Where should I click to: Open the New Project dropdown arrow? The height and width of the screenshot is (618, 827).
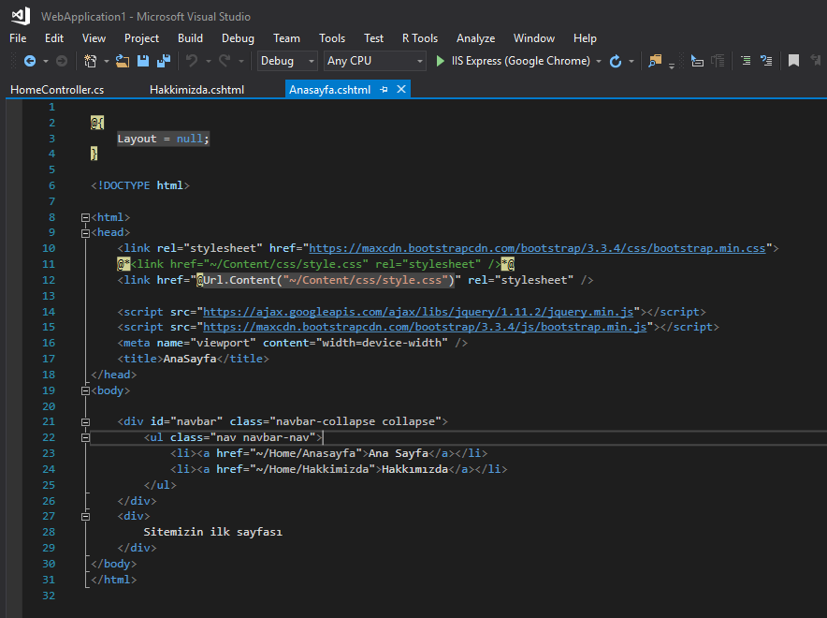106,62
